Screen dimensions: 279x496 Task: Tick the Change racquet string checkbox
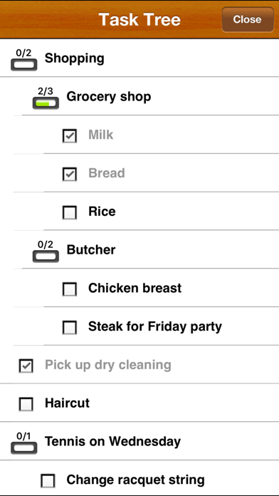point(48,481)
